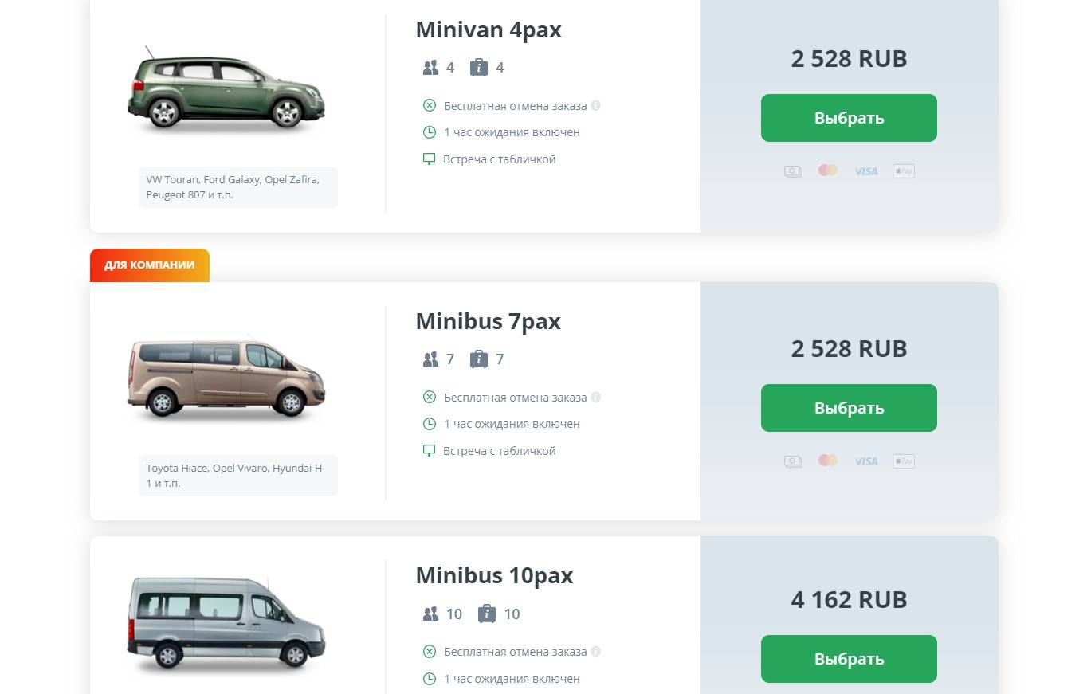
Task: Click the Minibus 7pax luggage icon
Action: pyautogui.click(x=479, y=359)
